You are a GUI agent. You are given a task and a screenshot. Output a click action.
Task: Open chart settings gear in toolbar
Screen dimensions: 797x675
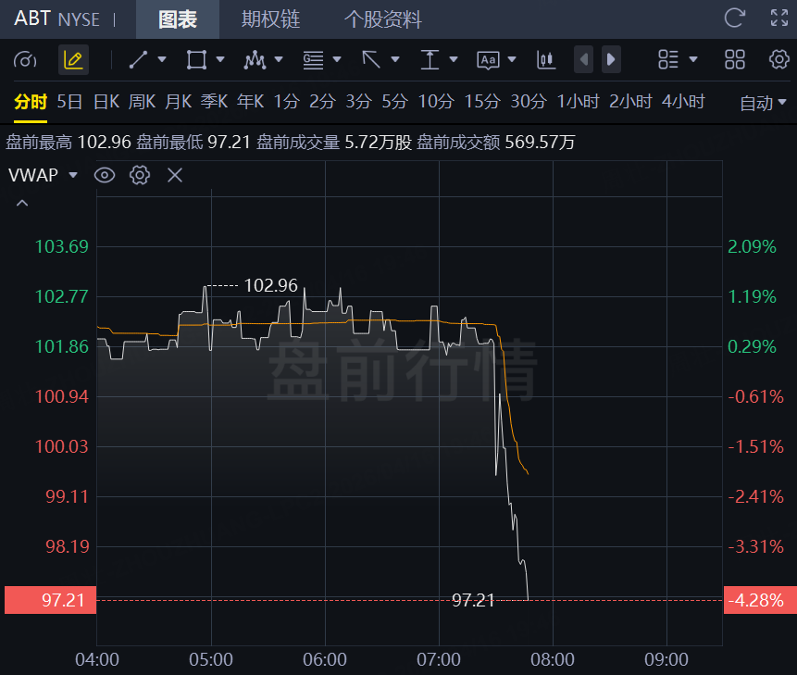point(778,59)
